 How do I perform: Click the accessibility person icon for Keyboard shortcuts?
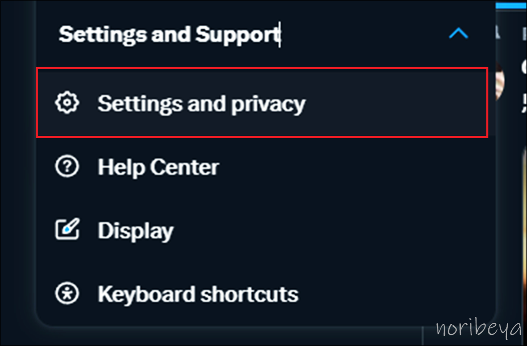click(67, 294)
